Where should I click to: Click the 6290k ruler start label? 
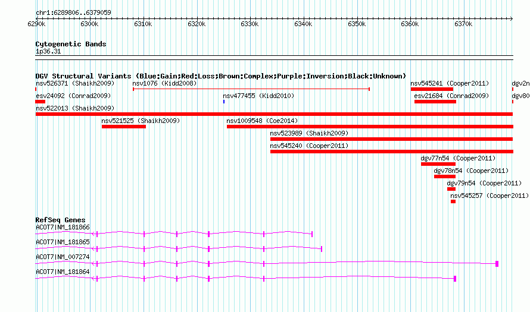click(36, 24)
